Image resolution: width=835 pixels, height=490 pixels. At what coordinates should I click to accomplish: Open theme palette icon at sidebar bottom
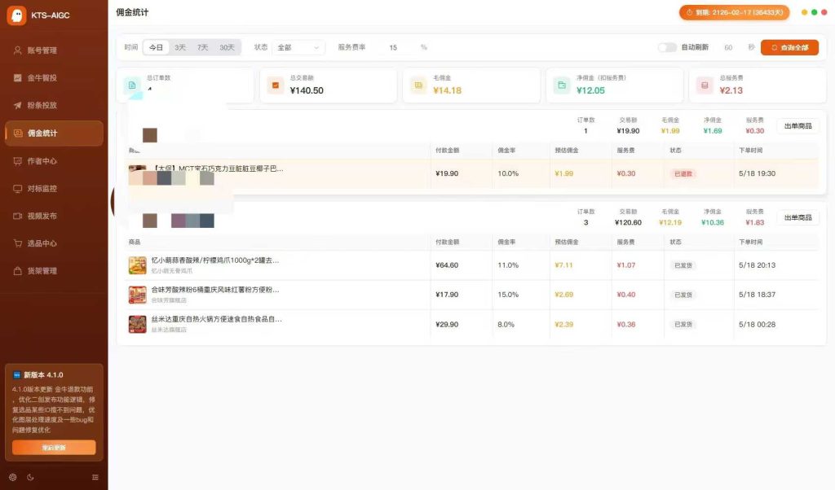coord(13,477)
